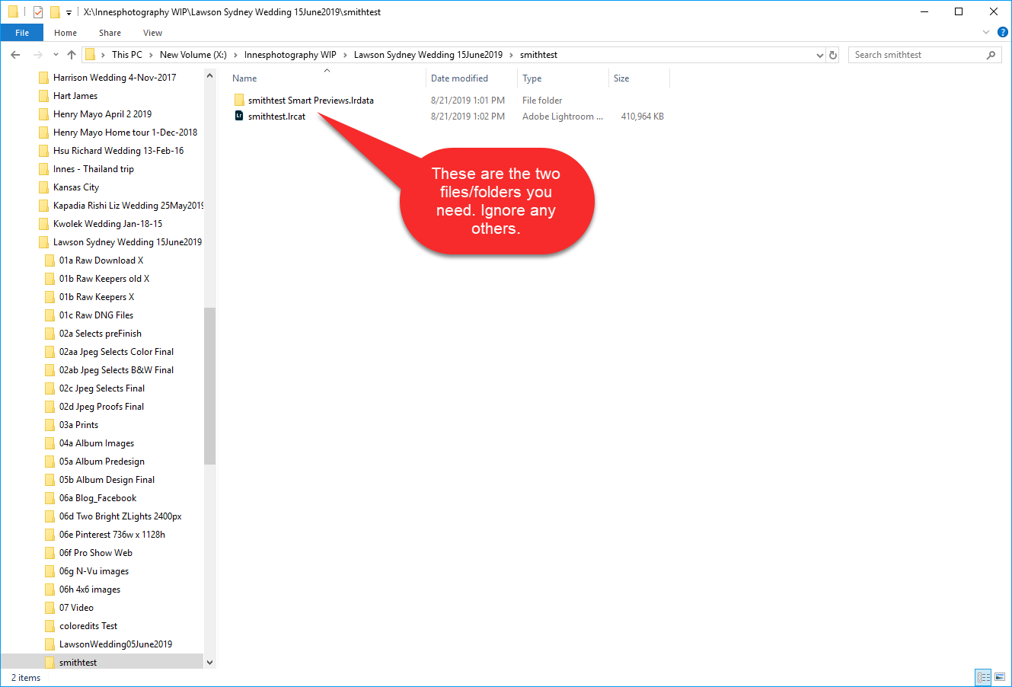Switch to the View ribbon tab

[152, 33]
